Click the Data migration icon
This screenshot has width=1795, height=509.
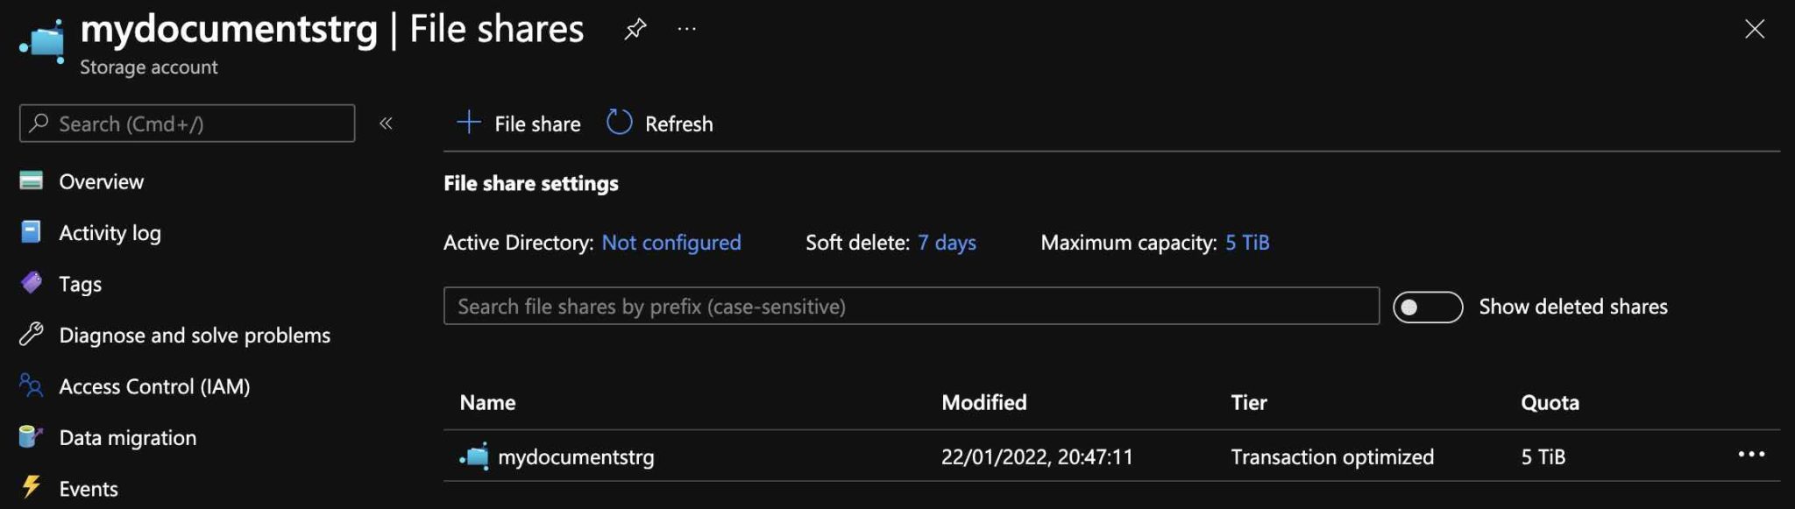(31, 436)
